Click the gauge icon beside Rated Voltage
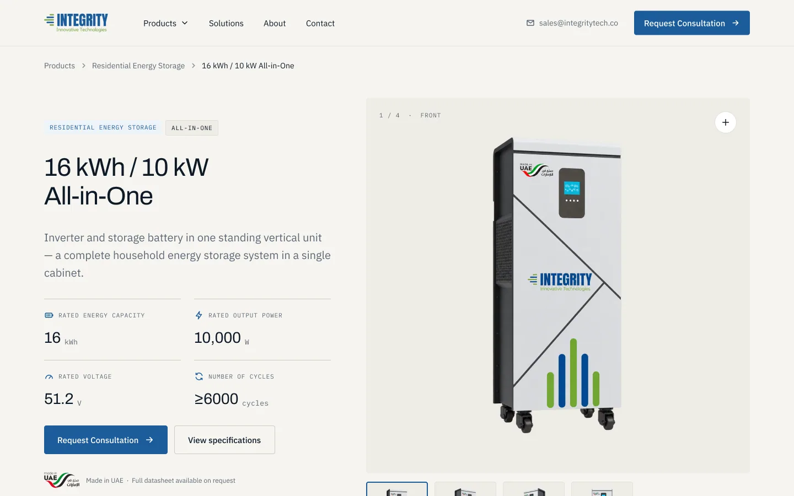Viewport: 794px width, 496px height. (x=49, y=376)
